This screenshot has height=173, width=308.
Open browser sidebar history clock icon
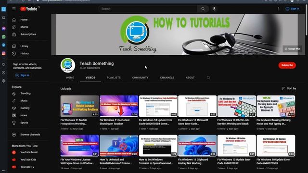click(3, 73)
